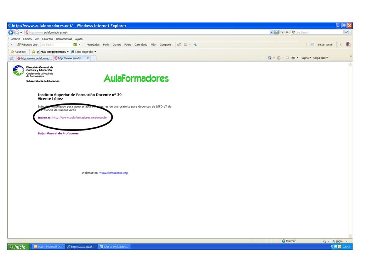Click the mail icon in Live toolbar
This screenshot has height=278, width=370.
click(186, 44)
